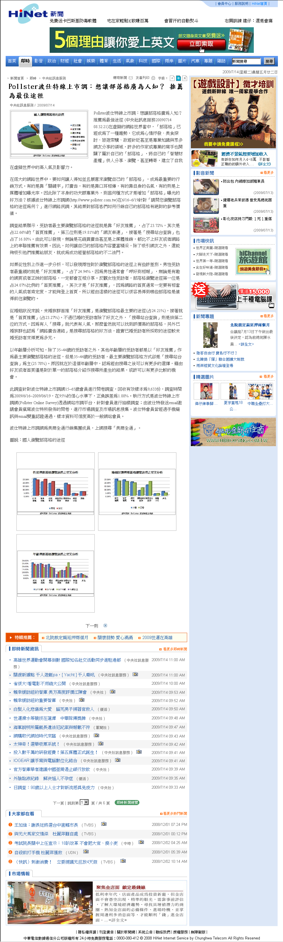
Task: Open the page-number jump dropdown
Action: pos(84,802)
